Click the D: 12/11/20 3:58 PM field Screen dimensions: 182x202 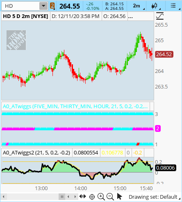(75, 16)
